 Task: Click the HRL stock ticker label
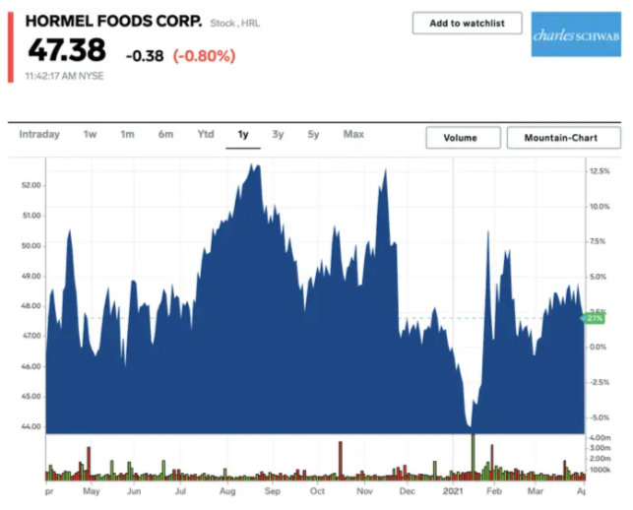pyautogui.click(x=250, y=24)
